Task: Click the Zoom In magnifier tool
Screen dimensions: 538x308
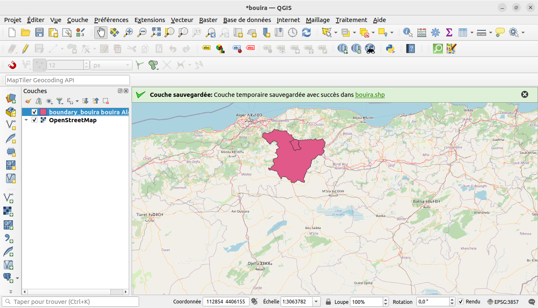Action: click(x=128, y=32)
